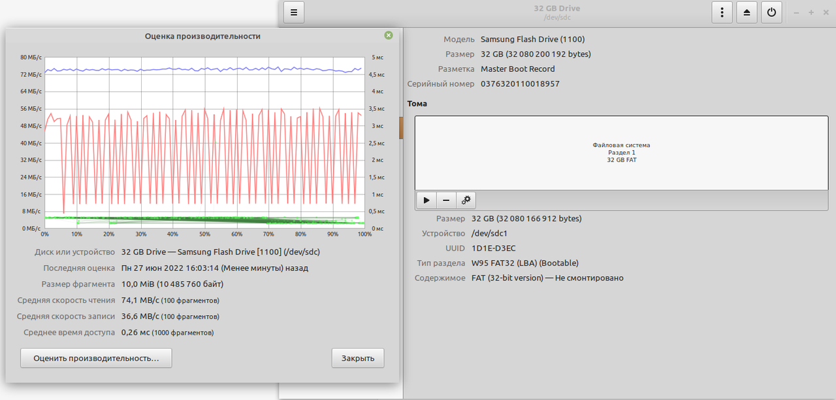Select the 32 GB FAT partition block

(x=621, y=153)
